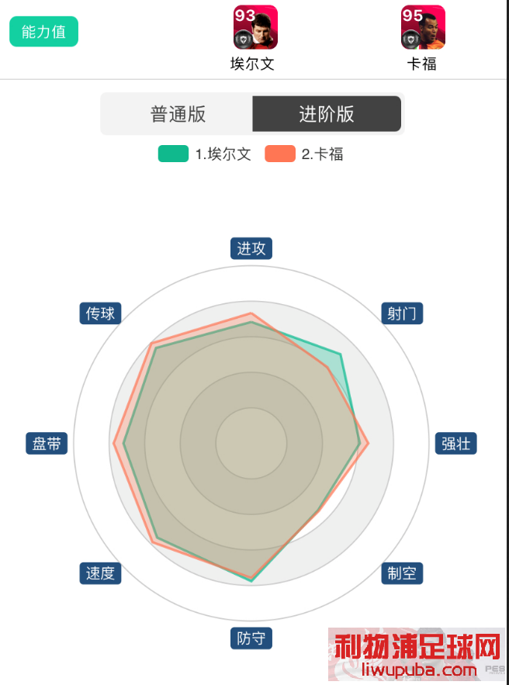This screenshot has width=509, height=685.
Task: Click the 强壮 radar axis label
Action: (x=455, y=444)
